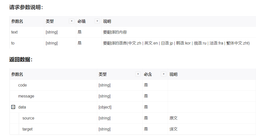Click [string] type in source row
272x137 pixels.
coord(104,118)
